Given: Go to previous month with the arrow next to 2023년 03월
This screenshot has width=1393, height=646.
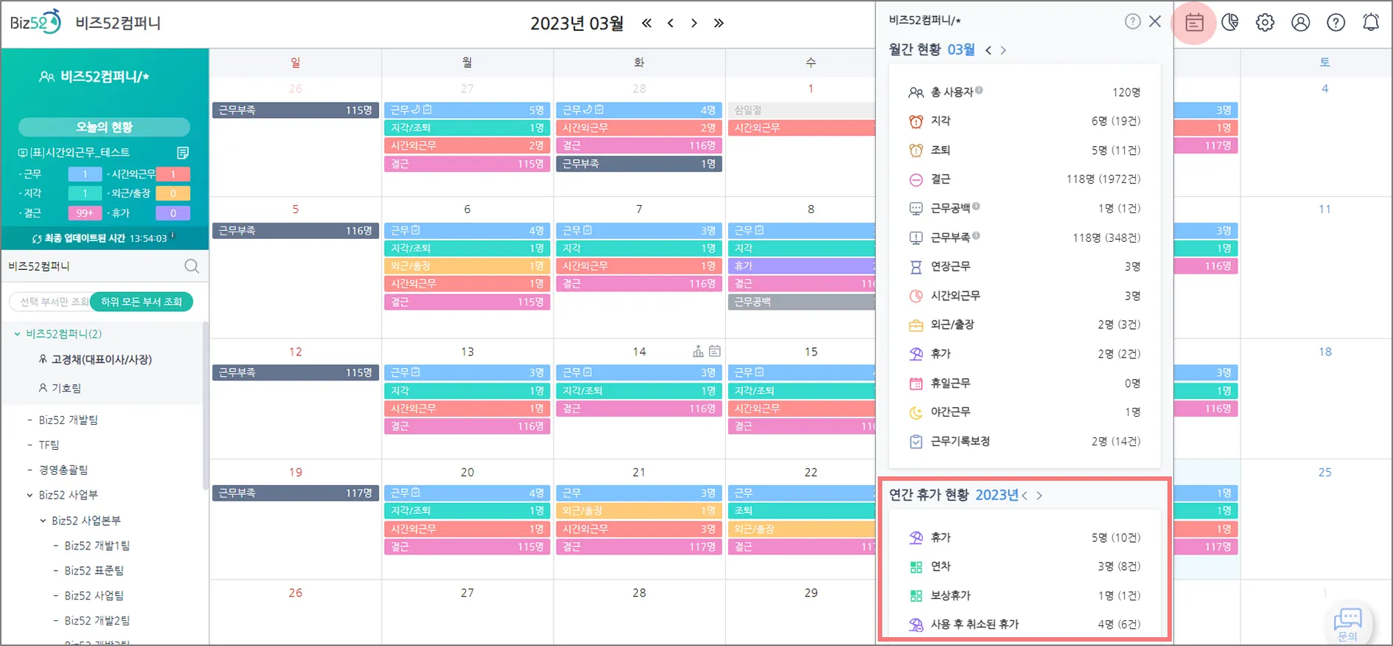Looking at the screenshot, I should coord(671,23).
